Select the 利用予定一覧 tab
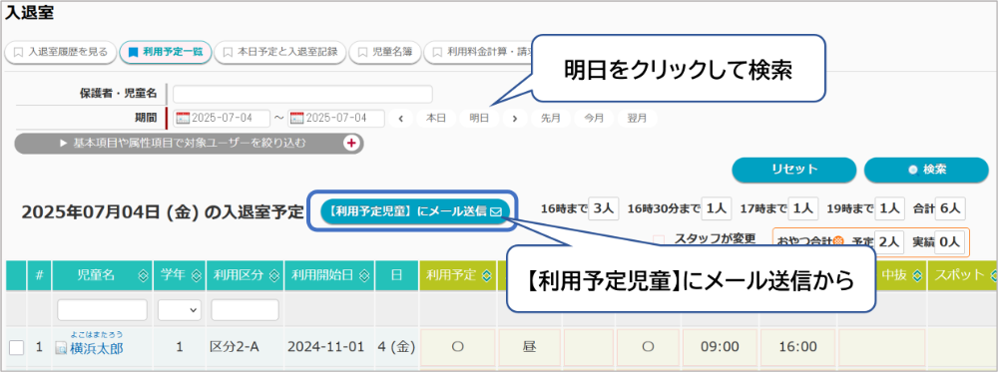Image resolution: width=998 pixels, height=372 pixels. 166,53
